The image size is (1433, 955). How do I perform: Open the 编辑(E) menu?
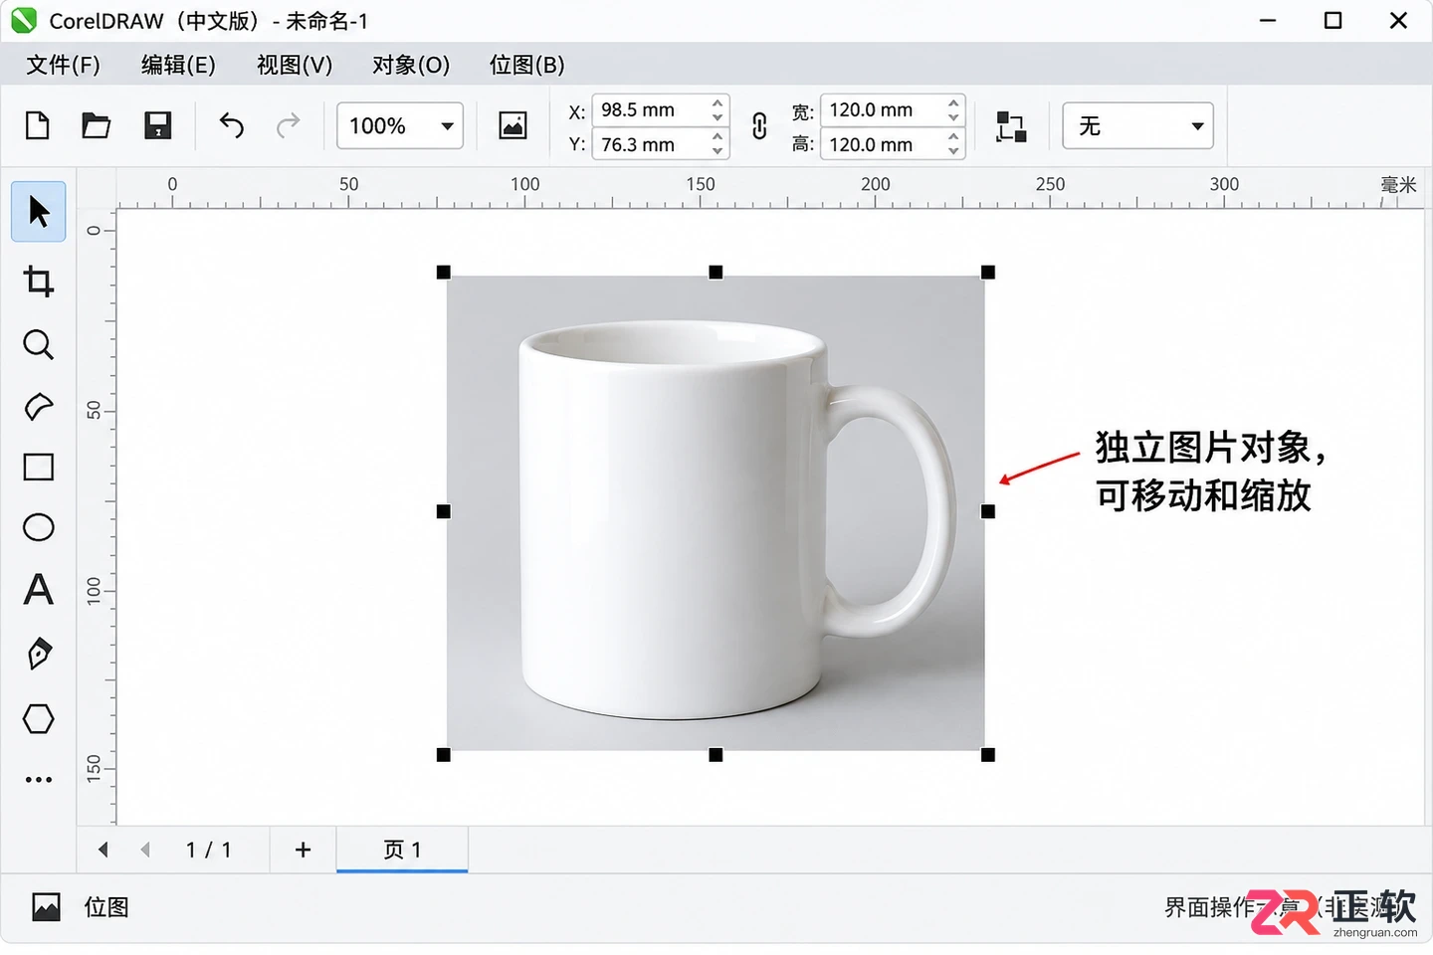pyautogui.click(x=178, y=65)
